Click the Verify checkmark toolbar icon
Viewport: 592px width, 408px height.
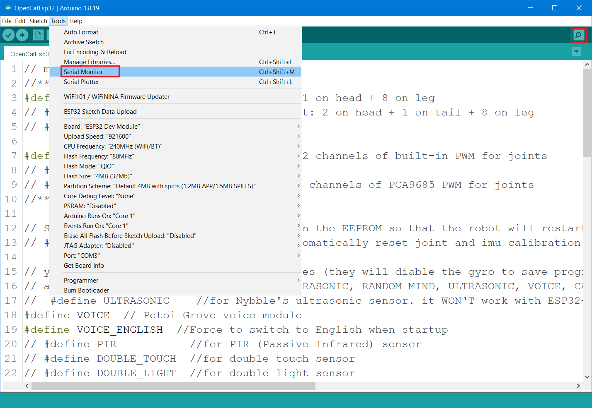9,35
